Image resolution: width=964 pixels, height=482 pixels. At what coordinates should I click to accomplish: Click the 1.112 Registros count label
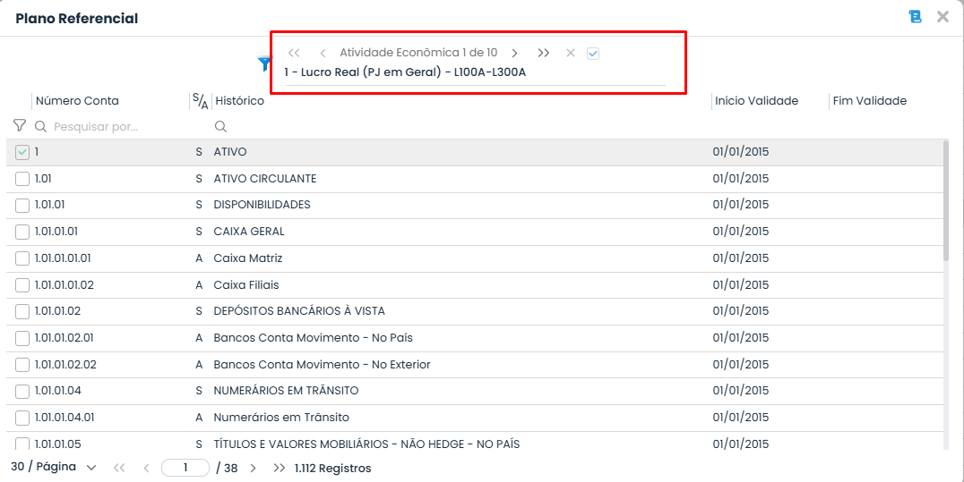332,469
